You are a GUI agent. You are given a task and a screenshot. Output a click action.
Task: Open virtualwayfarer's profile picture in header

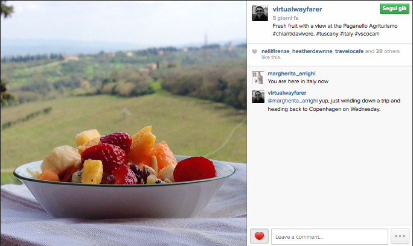click(x=260, y=13)
